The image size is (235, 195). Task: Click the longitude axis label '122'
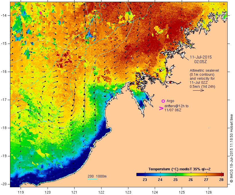tap(101, 192)
